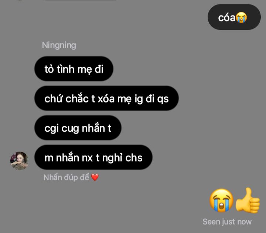Click the "Seen just now" status text
The width and height of the screenshot is (266, 233).
[x=227, y=222]
